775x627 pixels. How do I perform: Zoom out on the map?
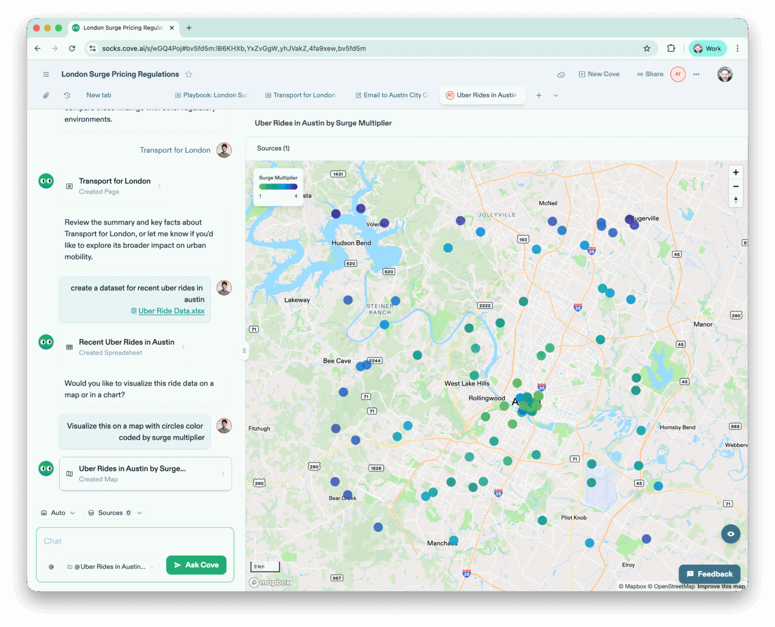(736, 187)
